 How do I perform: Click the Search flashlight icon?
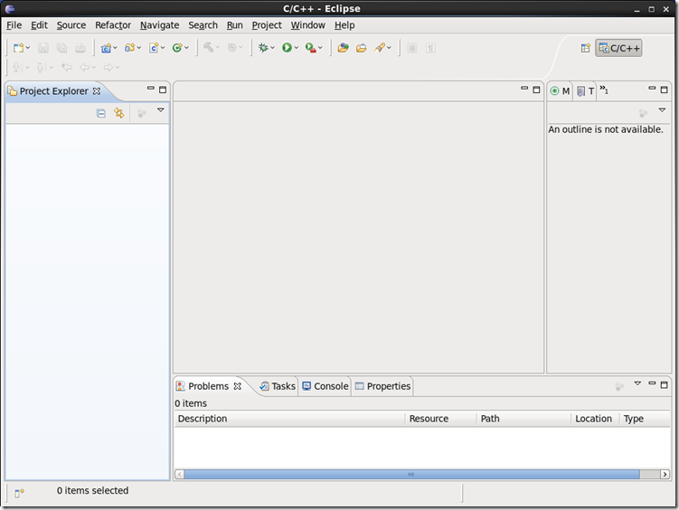(x=380, y=48)
